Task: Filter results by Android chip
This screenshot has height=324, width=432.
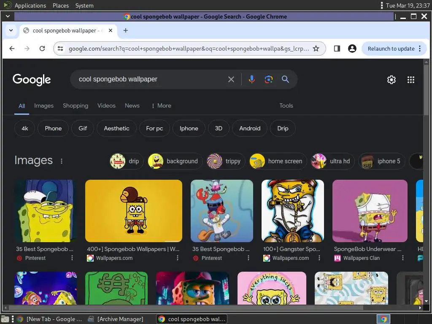Action: pyautogui.click(x=250, y=128)
